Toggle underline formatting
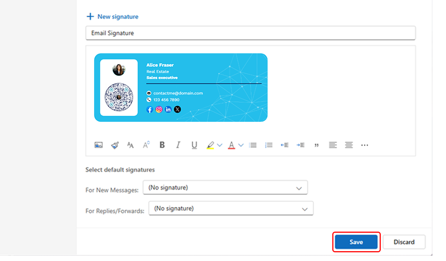Image resolution: width=446 pixels, height=261 pixels. (x=194, y=145)
